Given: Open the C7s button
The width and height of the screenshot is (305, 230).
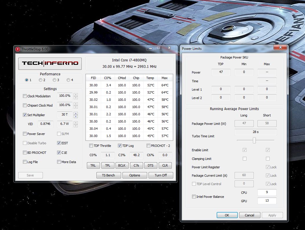Looking at the screenshot, I should tap(136, 165).
